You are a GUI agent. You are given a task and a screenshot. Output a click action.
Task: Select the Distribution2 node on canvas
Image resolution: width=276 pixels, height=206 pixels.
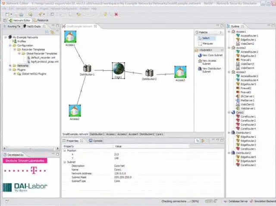[150, 73]
